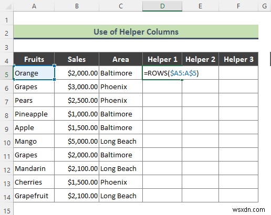Click the Mandarin cell
This screenshot has width=271, height=215.
coord(34,168)
